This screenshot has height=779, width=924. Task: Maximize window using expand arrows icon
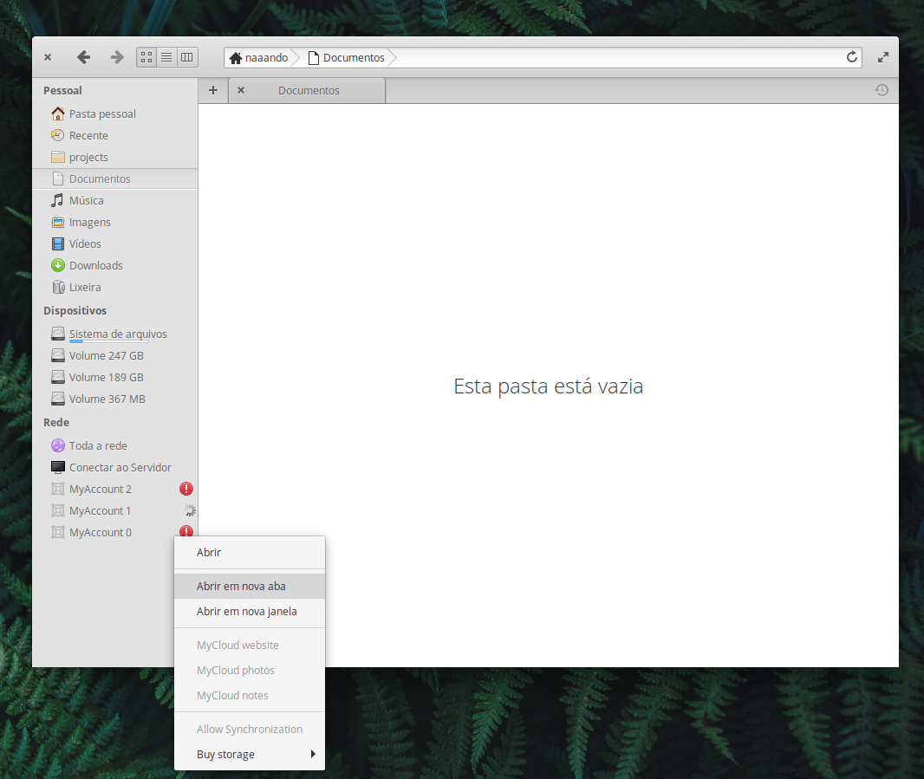click(882, 57)
